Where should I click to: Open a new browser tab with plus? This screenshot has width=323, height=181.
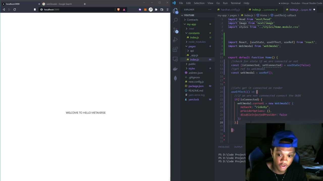pos(85,4)
